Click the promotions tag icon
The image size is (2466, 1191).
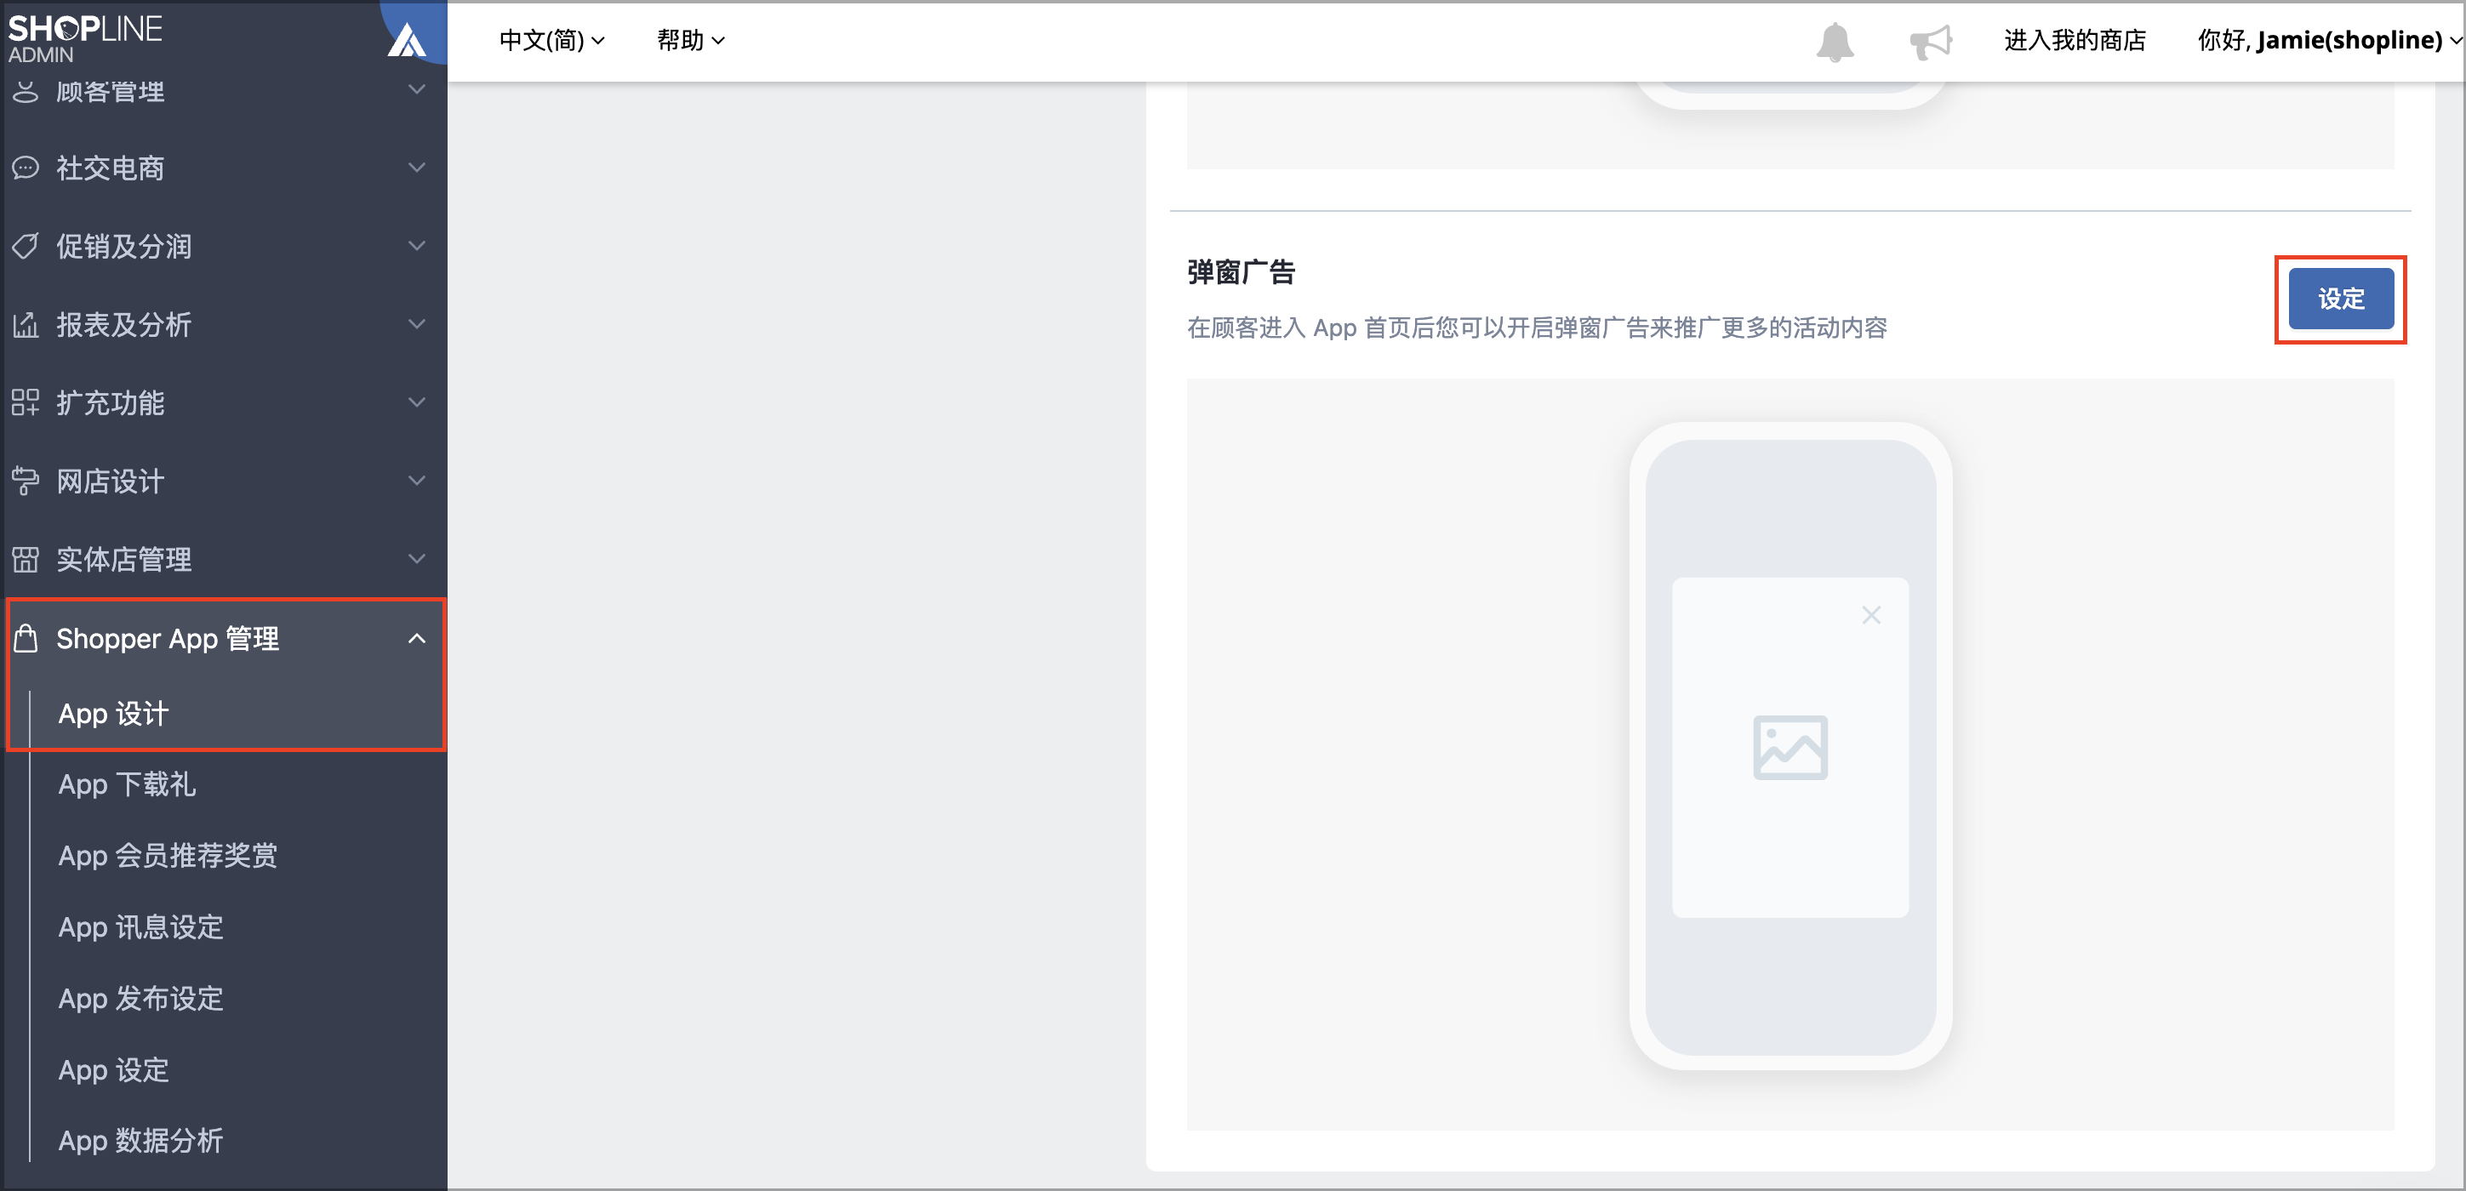(x=26, y=246)
